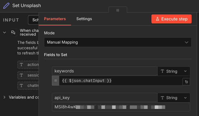
Task: Switch to the Parameters tab
Action: 55,19
